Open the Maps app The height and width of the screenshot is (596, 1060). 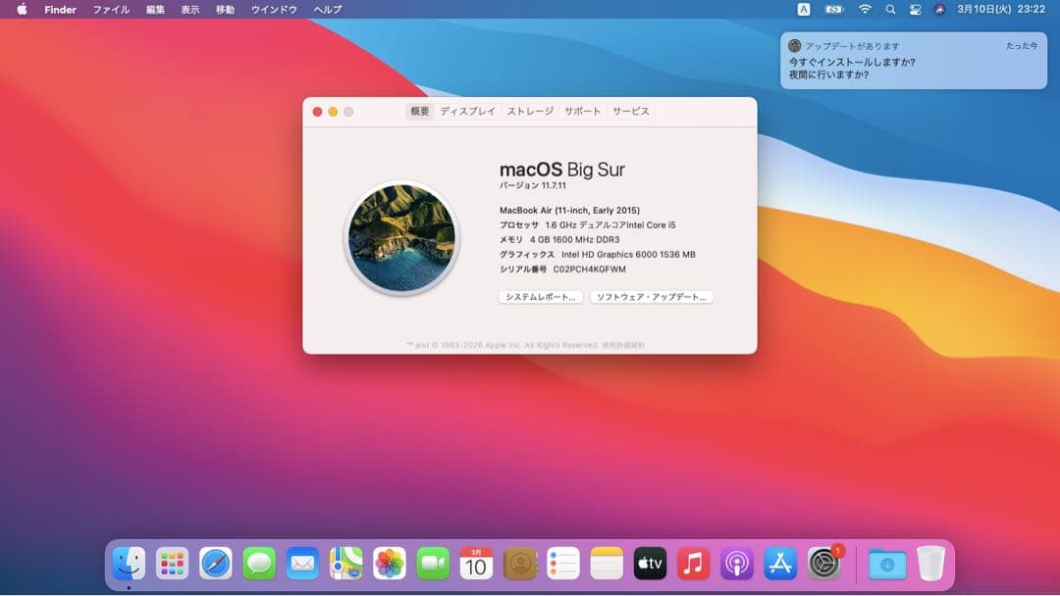345,564
